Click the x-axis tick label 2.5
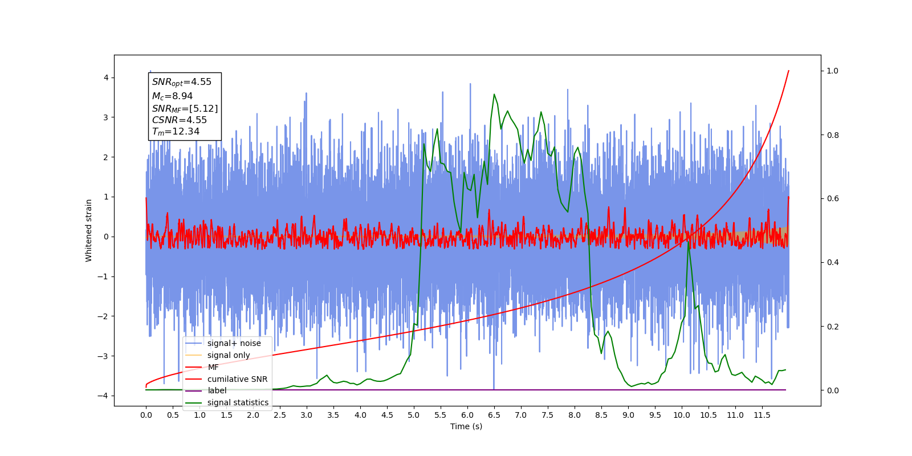This screenshot has width=912, height=456. click(x=280, y=415)
